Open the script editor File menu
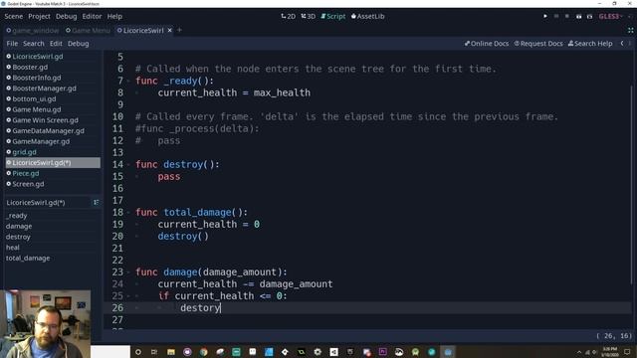The height and width of the screenshot is (358, 637). [12, 44]
